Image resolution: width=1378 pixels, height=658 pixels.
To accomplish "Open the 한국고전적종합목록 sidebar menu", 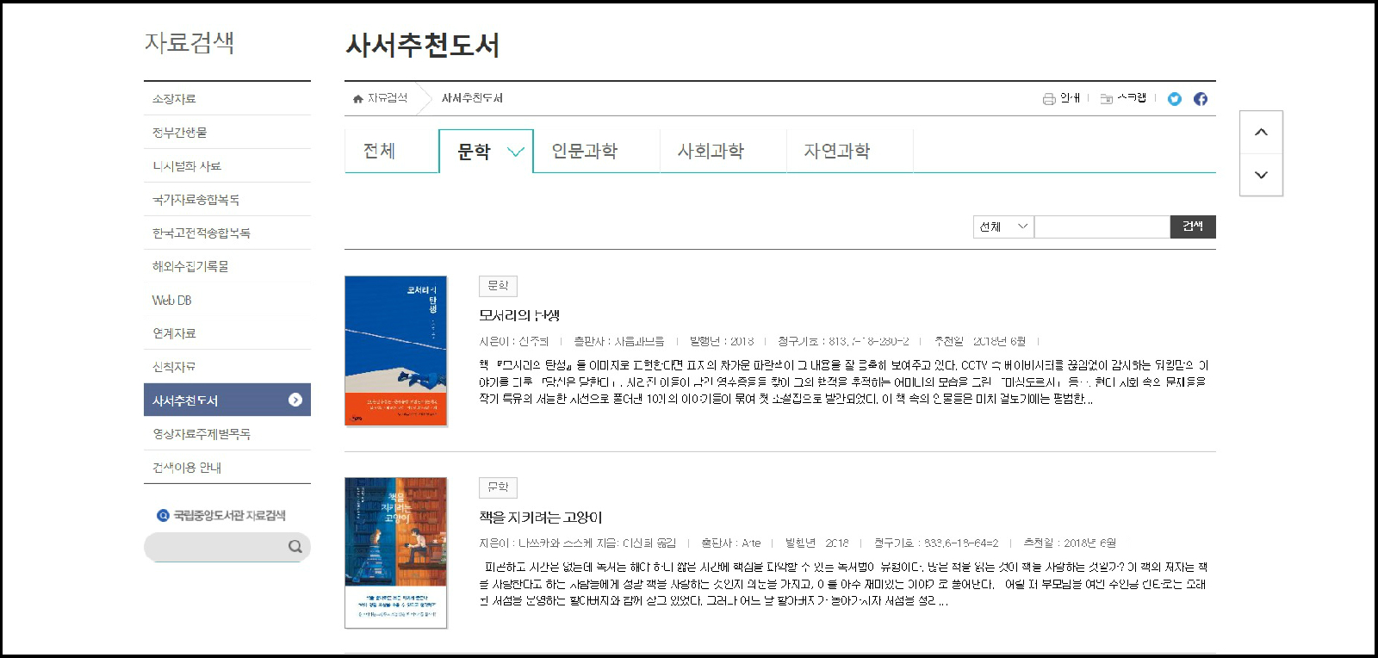I will click(227, 233).
